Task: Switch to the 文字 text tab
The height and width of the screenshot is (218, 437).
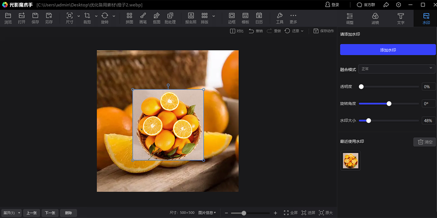Action: click(x=401, y=18)
